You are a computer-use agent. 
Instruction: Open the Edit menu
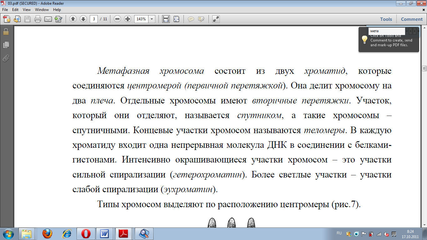15,10
